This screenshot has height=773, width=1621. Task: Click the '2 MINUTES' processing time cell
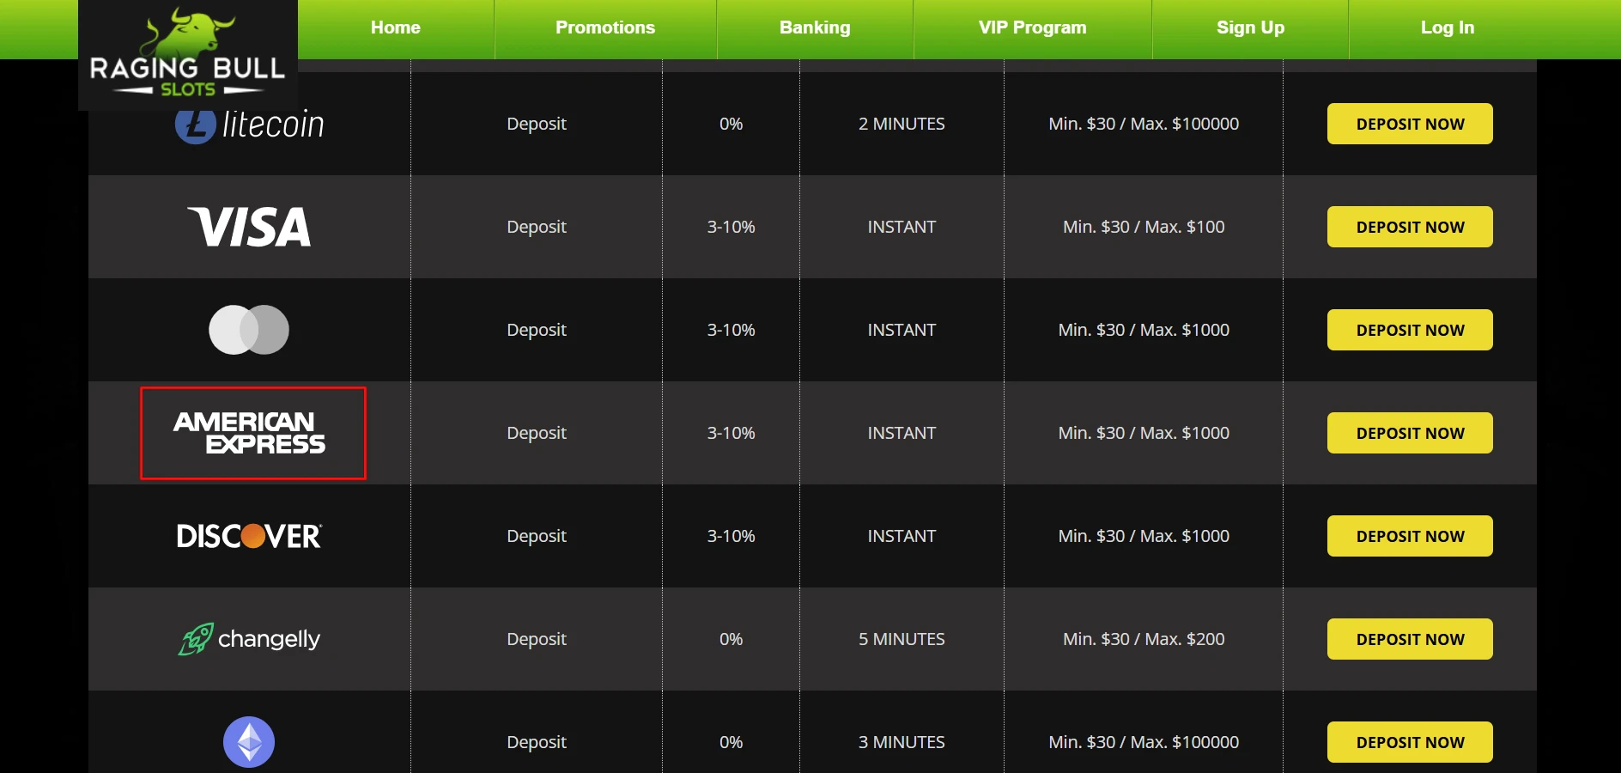[x=902, y=124]
